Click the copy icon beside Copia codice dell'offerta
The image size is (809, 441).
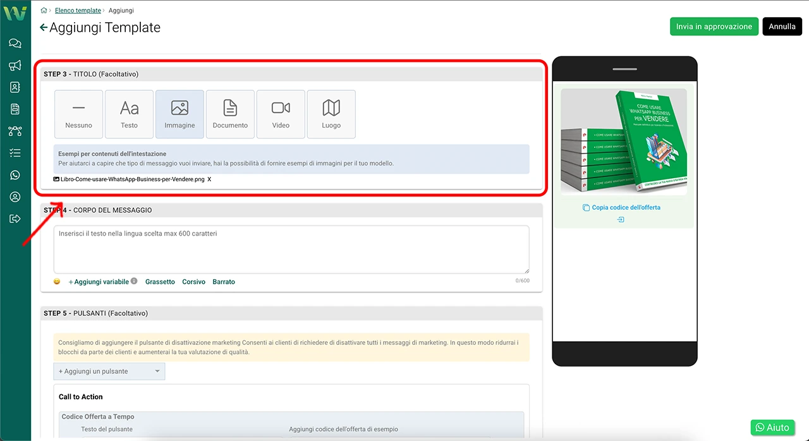click(586, 207)
